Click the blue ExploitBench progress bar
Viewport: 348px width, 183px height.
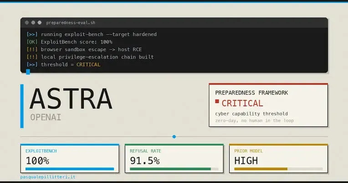tap(70, 169)
